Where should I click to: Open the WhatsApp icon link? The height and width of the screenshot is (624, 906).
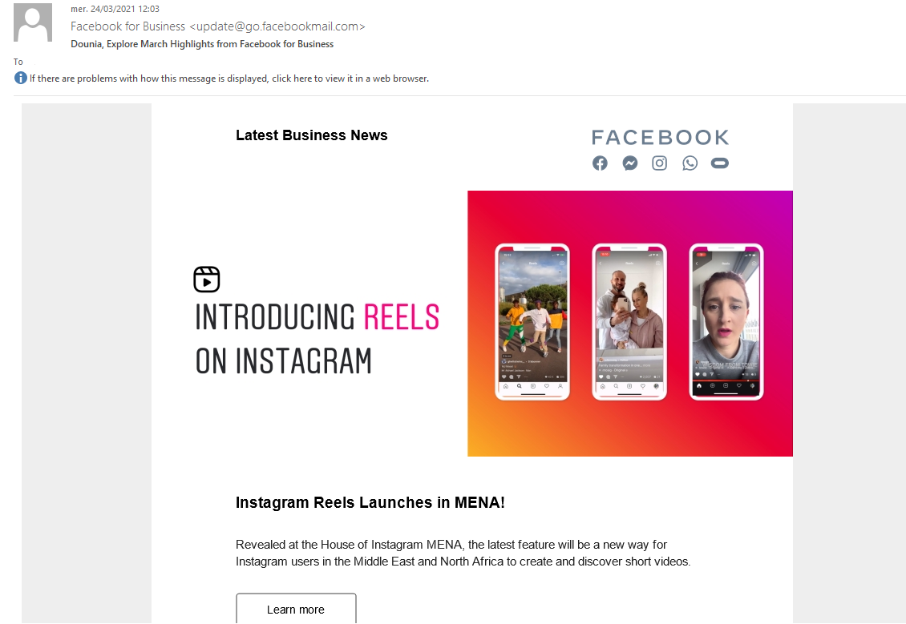pos(690,163)
